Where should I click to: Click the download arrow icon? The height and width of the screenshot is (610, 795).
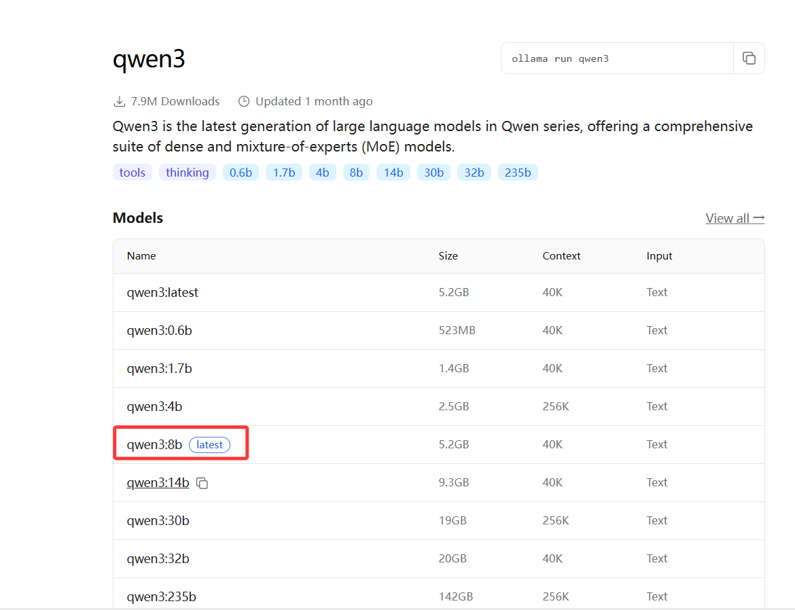(119, 101)
